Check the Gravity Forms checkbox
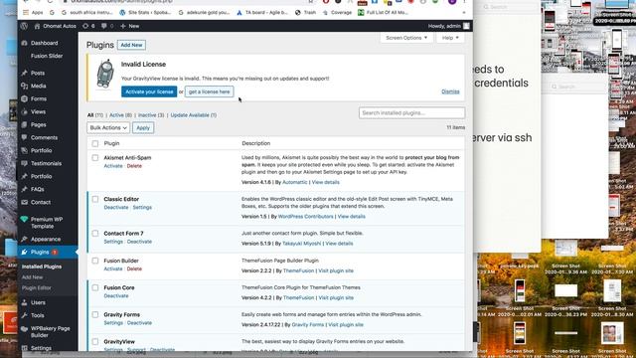The image size is (636, 358). [95, 314]
